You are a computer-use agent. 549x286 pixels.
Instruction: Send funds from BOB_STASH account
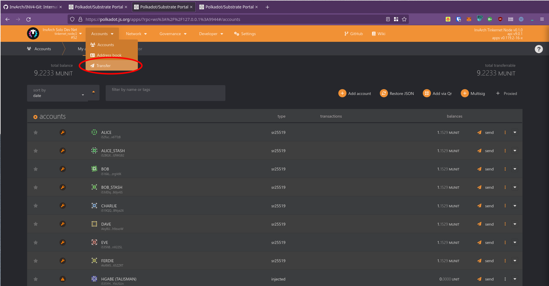[485, 187]
